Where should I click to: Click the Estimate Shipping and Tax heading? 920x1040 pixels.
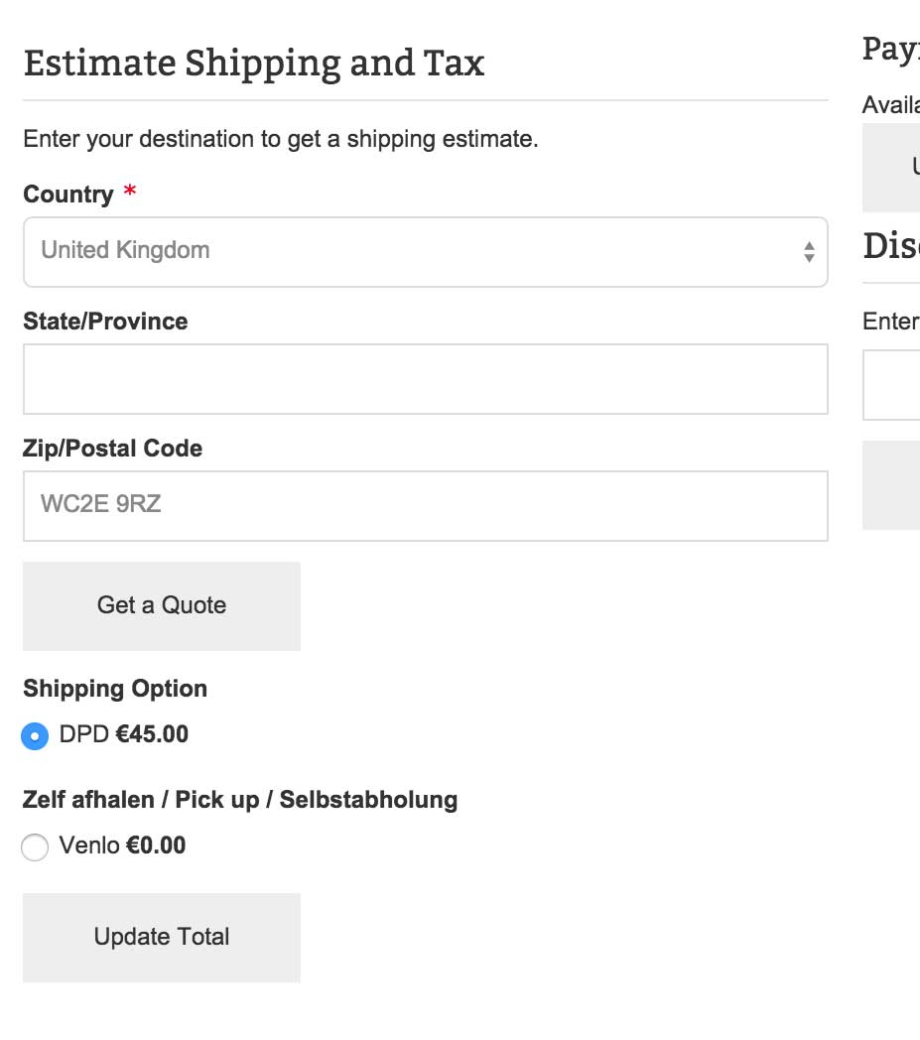254,64
